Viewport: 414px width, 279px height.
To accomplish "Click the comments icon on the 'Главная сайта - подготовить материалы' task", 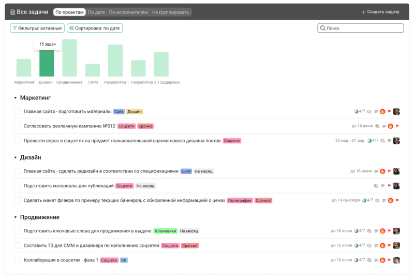I will [x=369, y=111].
